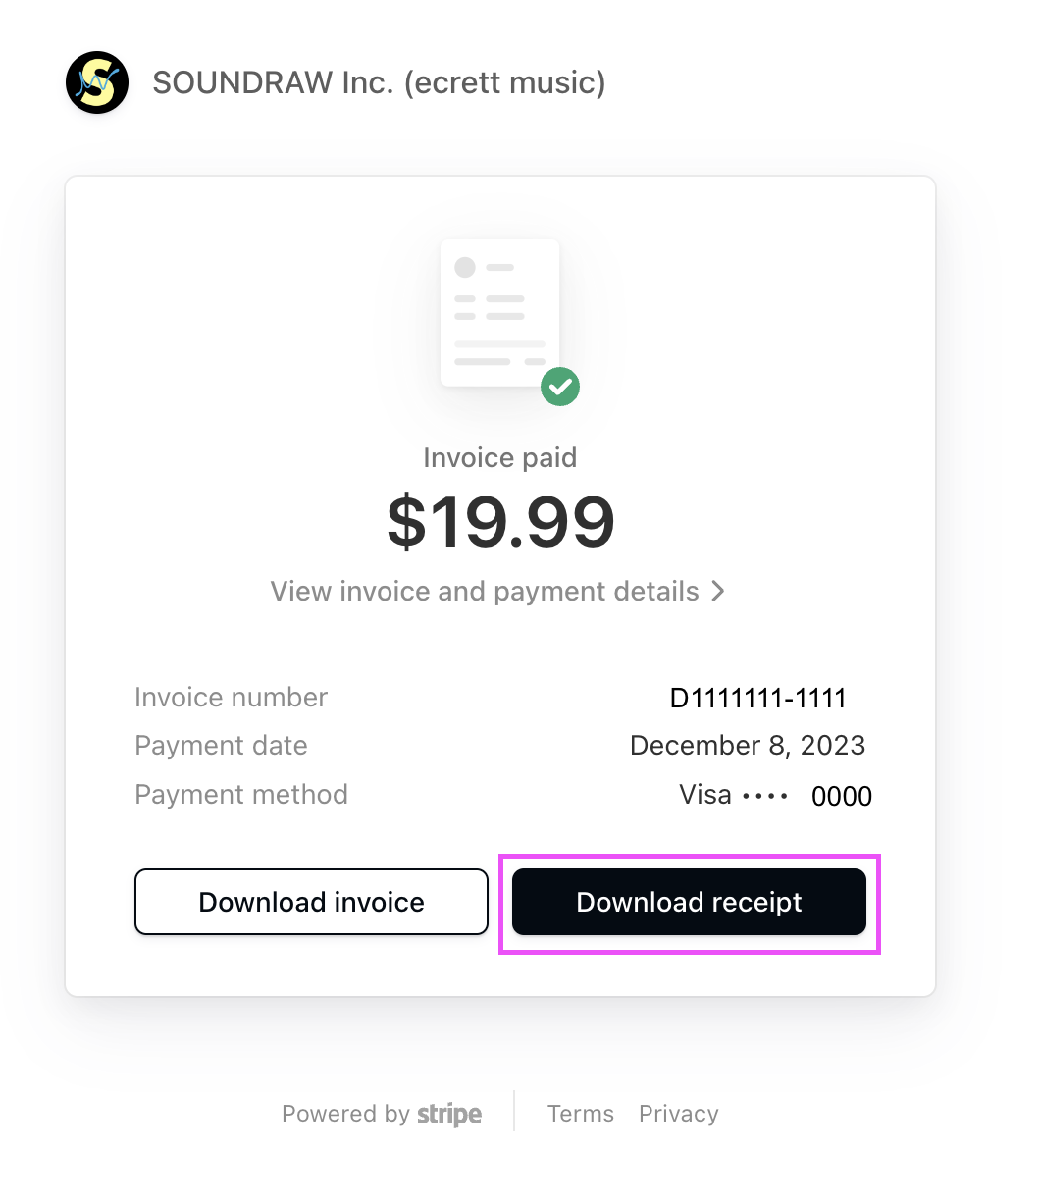Viewport: 1040px width, 1201px height.
Task: Select invoice number D1111111-1111
Action: click(x=757, y=698)
